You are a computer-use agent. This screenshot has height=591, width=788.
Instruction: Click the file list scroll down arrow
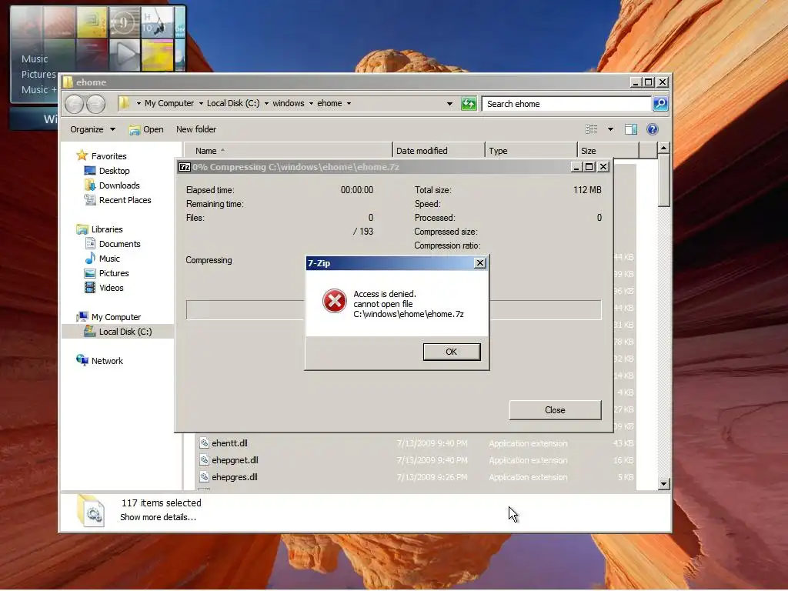664,484
